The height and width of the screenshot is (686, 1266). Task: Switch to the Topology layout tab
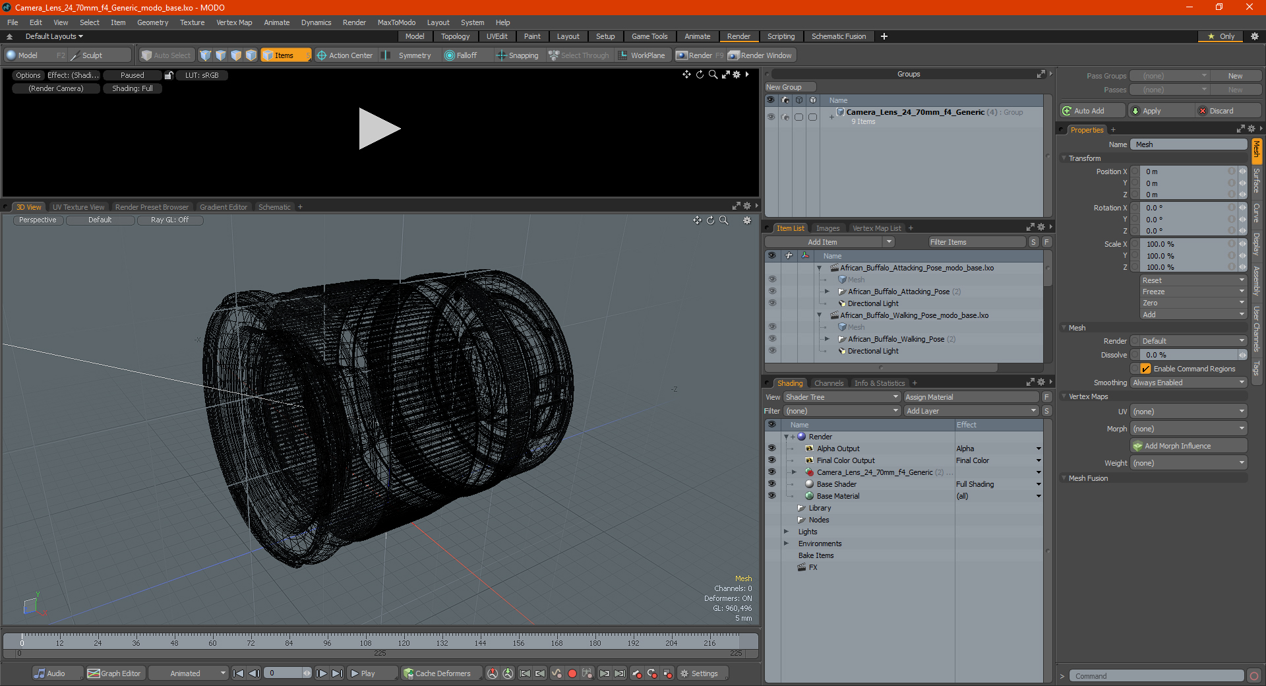[455, 36]
